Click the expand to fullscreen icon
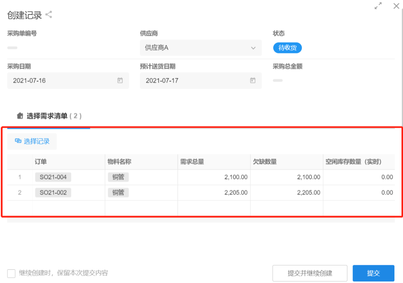The height and width of the screenshot is (283, 403). pyautogui.click(x=378, y=6)
